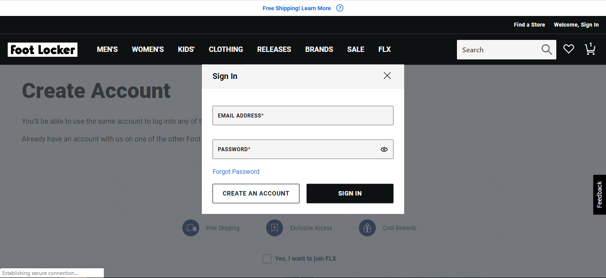Click Free Shipping! Learn More link
The width and height of the screenshot is (606, 278).
click(297, 8)
